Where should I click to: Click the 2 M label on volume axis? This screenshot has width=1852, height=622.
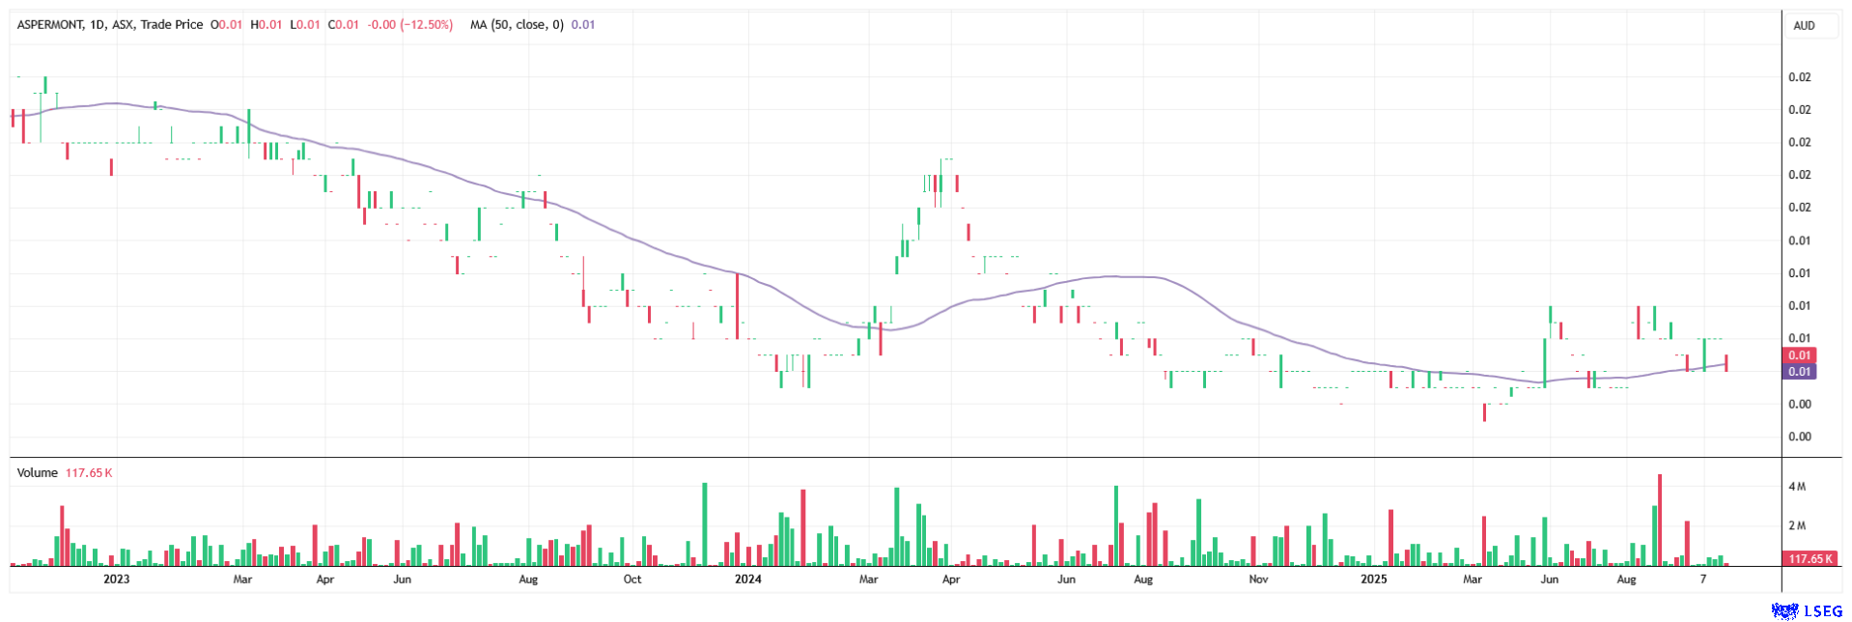[1797, 526]
